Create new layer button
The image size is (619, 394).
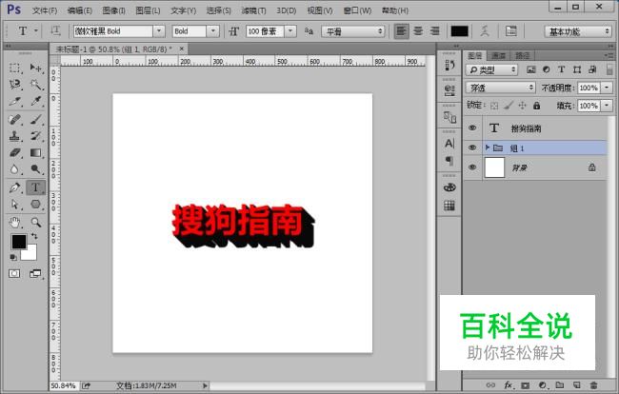576,384
